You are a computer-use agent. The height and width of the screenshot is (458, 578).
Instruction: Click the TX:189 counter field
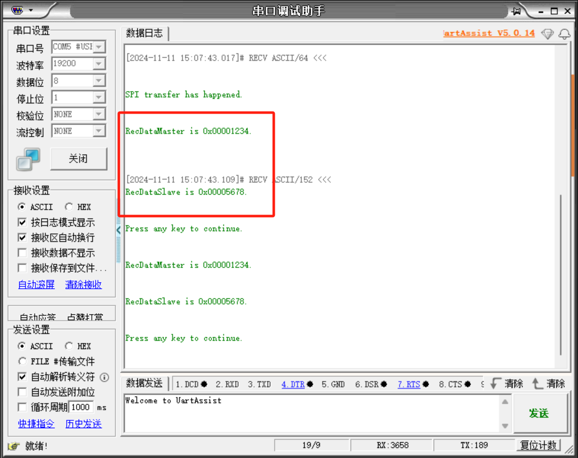[x=474, y=445]
